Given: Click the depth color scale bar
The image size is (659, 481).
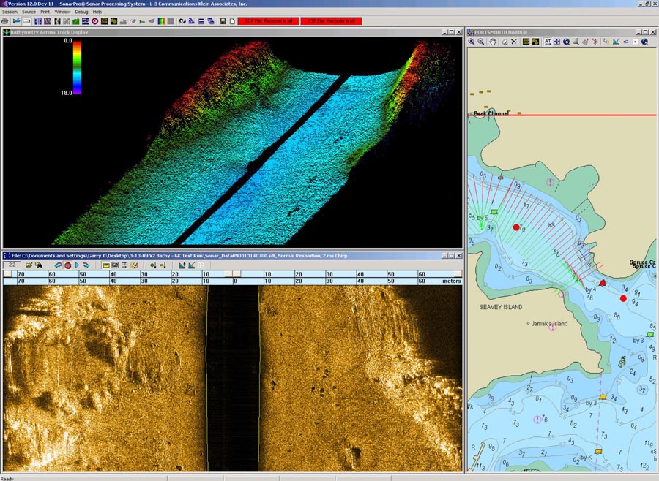Looking at the screenshot, I should coord(77,67).
